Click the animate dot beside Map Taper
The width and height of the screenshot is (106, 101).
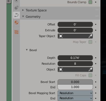(x=96, y=42)
